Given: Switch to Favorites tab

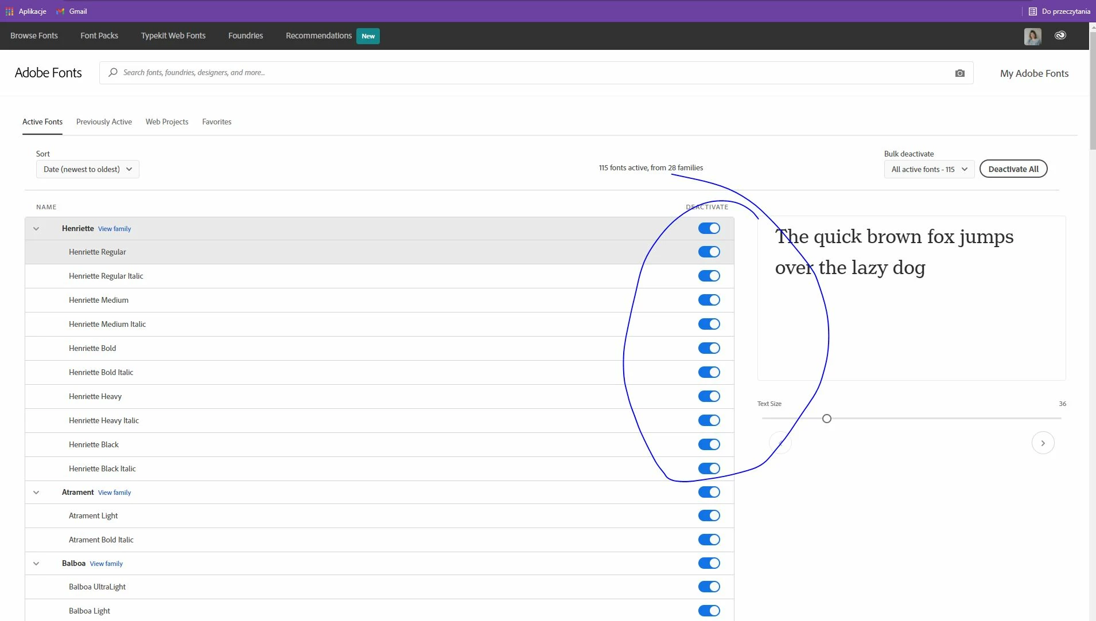Looking at the screenshot, I should (217, 122).
